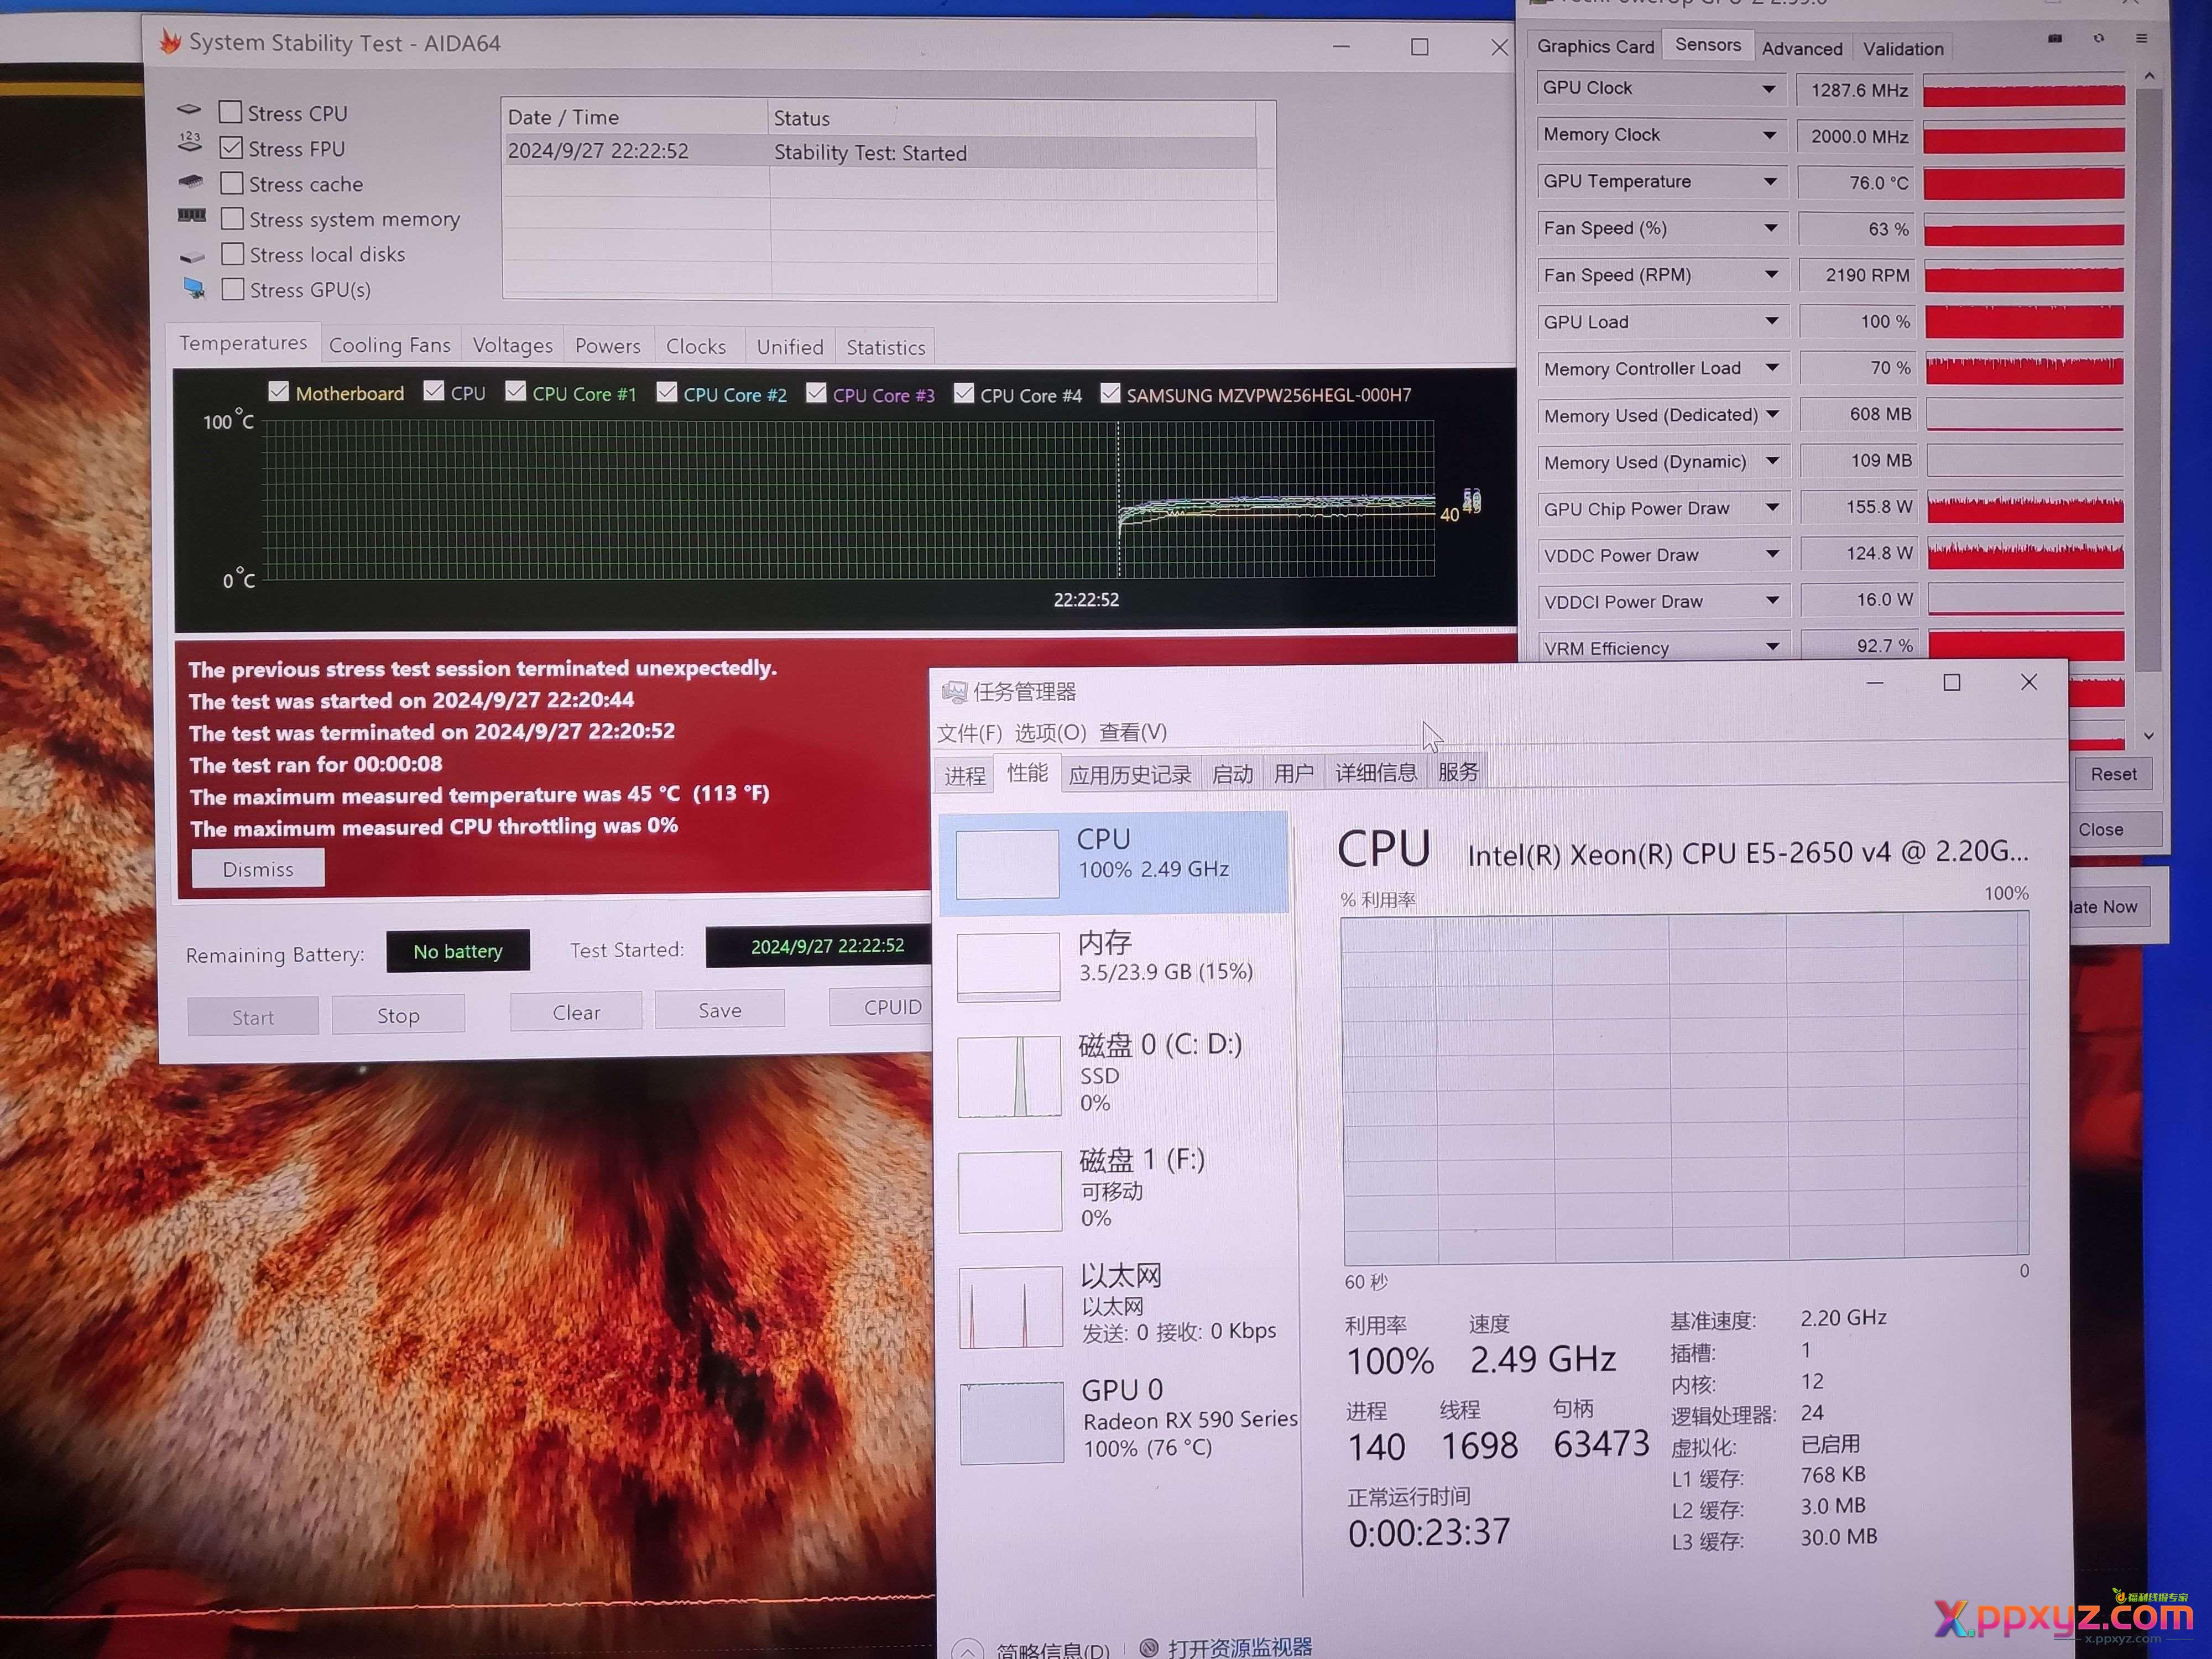Click the AIDA64 flame title icon
Screen dimensions: 2212x1659
(x=171, y=42)
